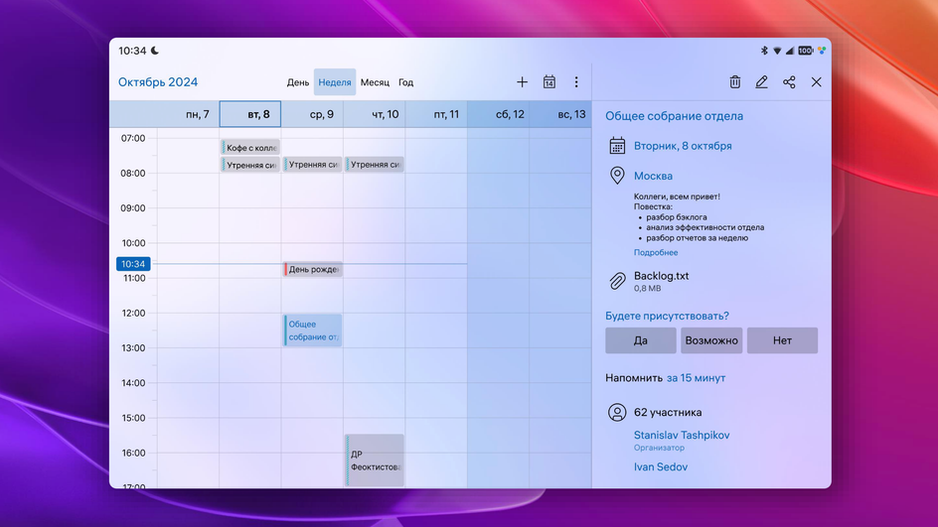Click the Bluetooth status icon
The height and width of the screenshot is (527, 938).
[764, 51]
